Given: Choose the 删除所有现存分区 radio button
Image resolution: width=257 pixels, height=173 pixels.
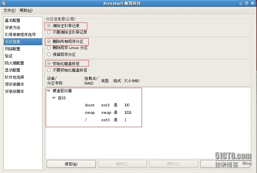Looking at the screenshot, I should click(49, 41).
